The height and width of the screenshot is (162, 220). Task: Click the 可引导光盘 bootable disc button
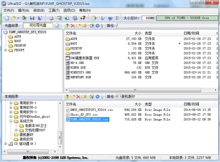(x=38, y=25)
